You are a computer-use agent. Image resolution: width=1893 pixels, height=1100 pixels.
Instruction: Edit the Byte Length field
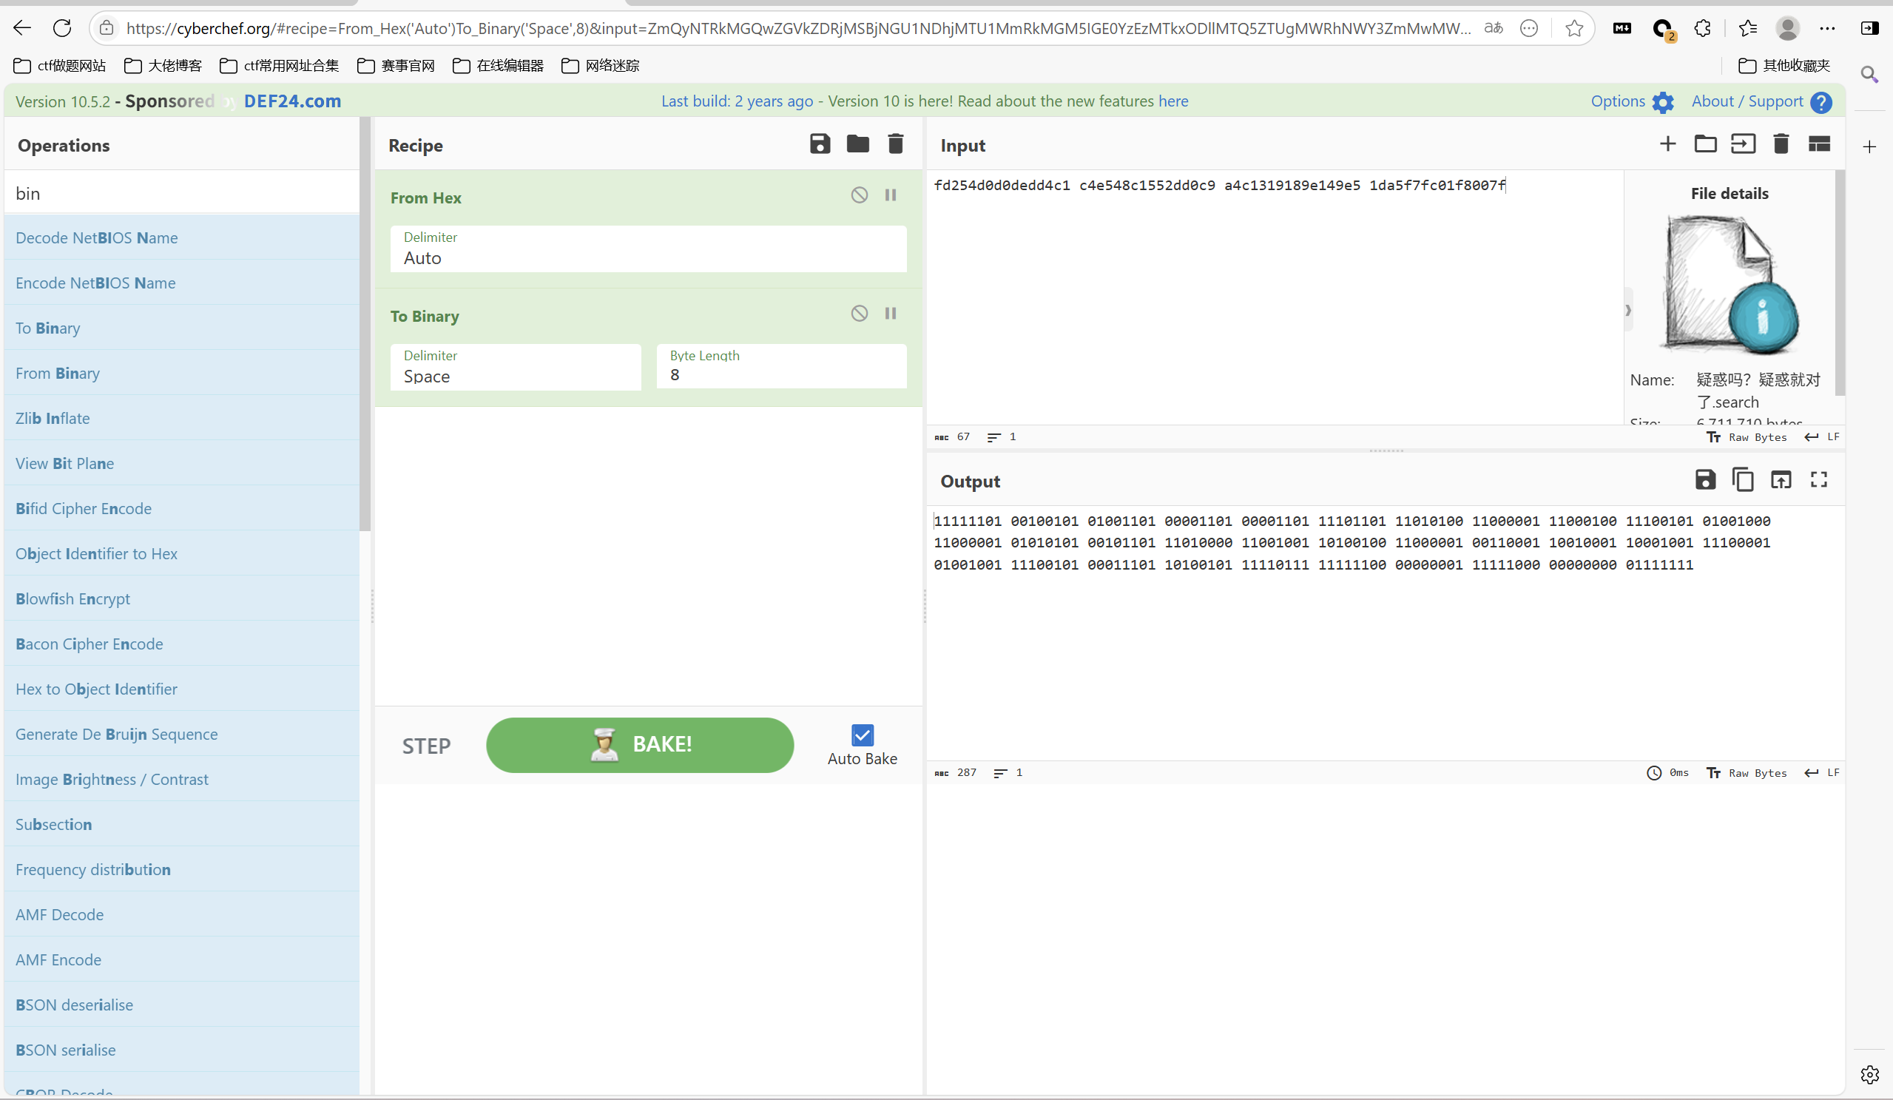[x=781, y=367]
